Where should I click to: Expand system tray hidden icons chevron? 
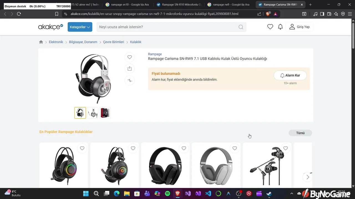[291, 193]
